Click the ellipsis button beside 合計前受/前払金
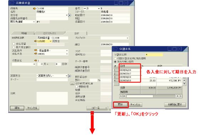Viewport: 198px width, 135px height. coord(72,83)
